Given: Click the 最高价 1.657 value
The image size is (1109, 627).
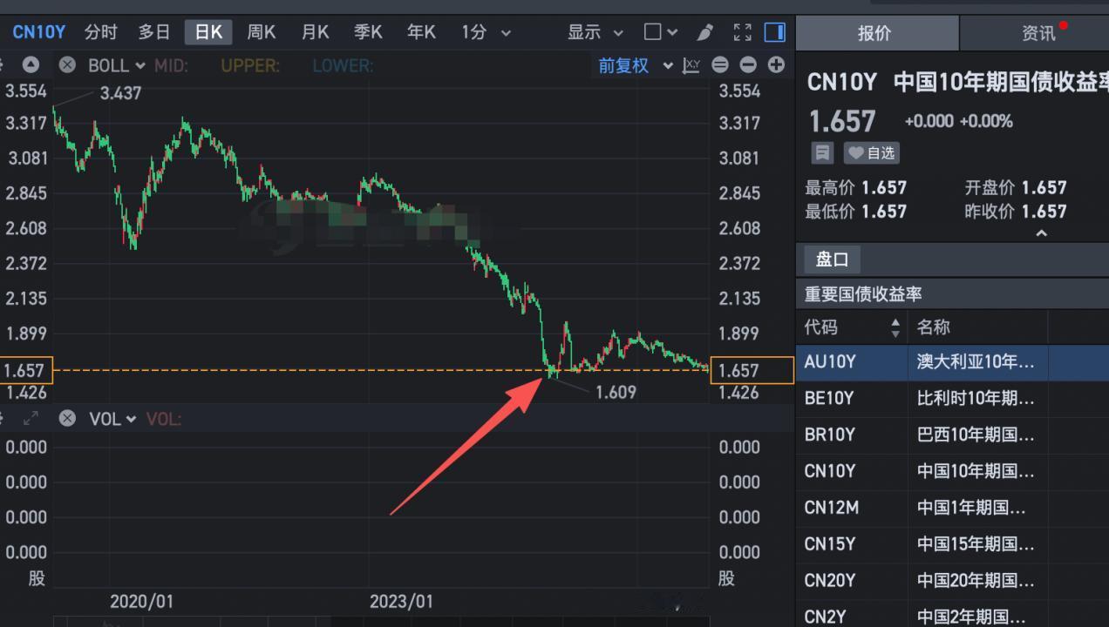Looking at the screenshot, I should click(884, 187).
